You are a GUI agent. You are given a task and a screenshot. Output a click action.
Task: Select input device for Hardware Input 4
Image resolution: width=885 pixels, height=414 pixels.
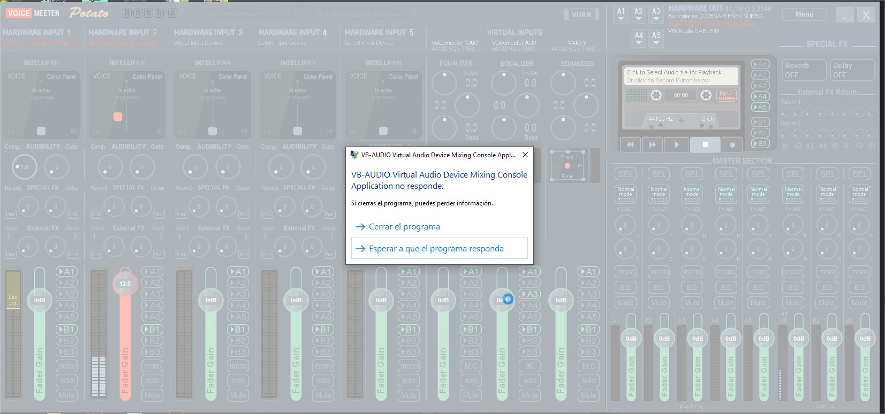(282, 43)
